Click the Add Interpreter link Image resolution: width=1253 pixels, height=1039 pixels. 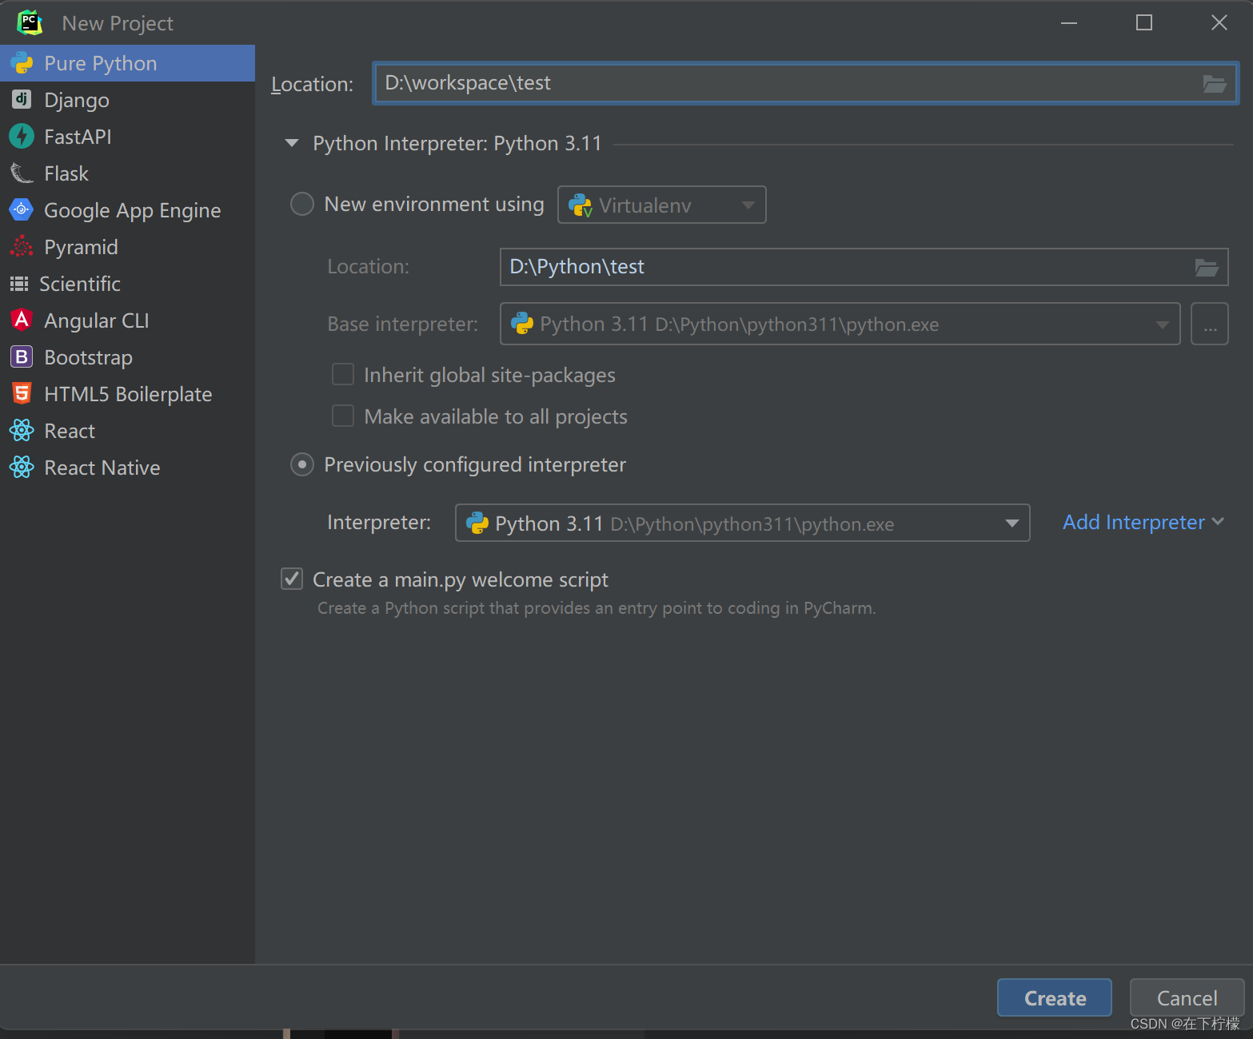1133,522
